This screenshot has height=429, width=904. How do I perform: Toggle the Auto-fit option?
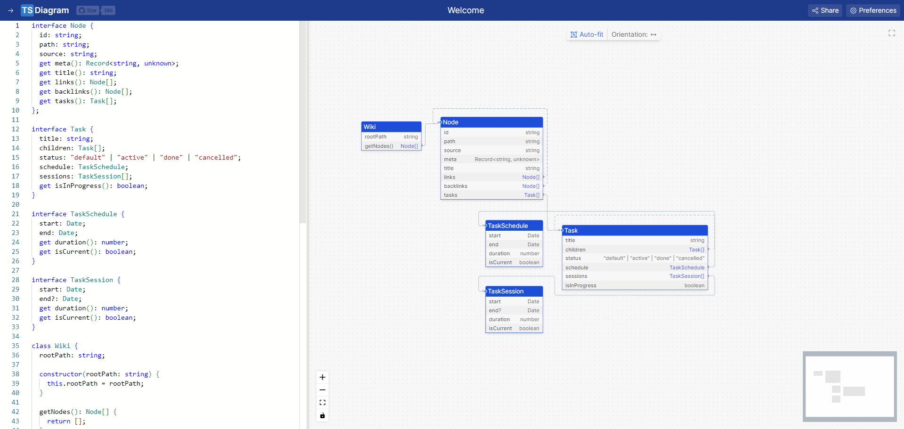pos(587,34)
